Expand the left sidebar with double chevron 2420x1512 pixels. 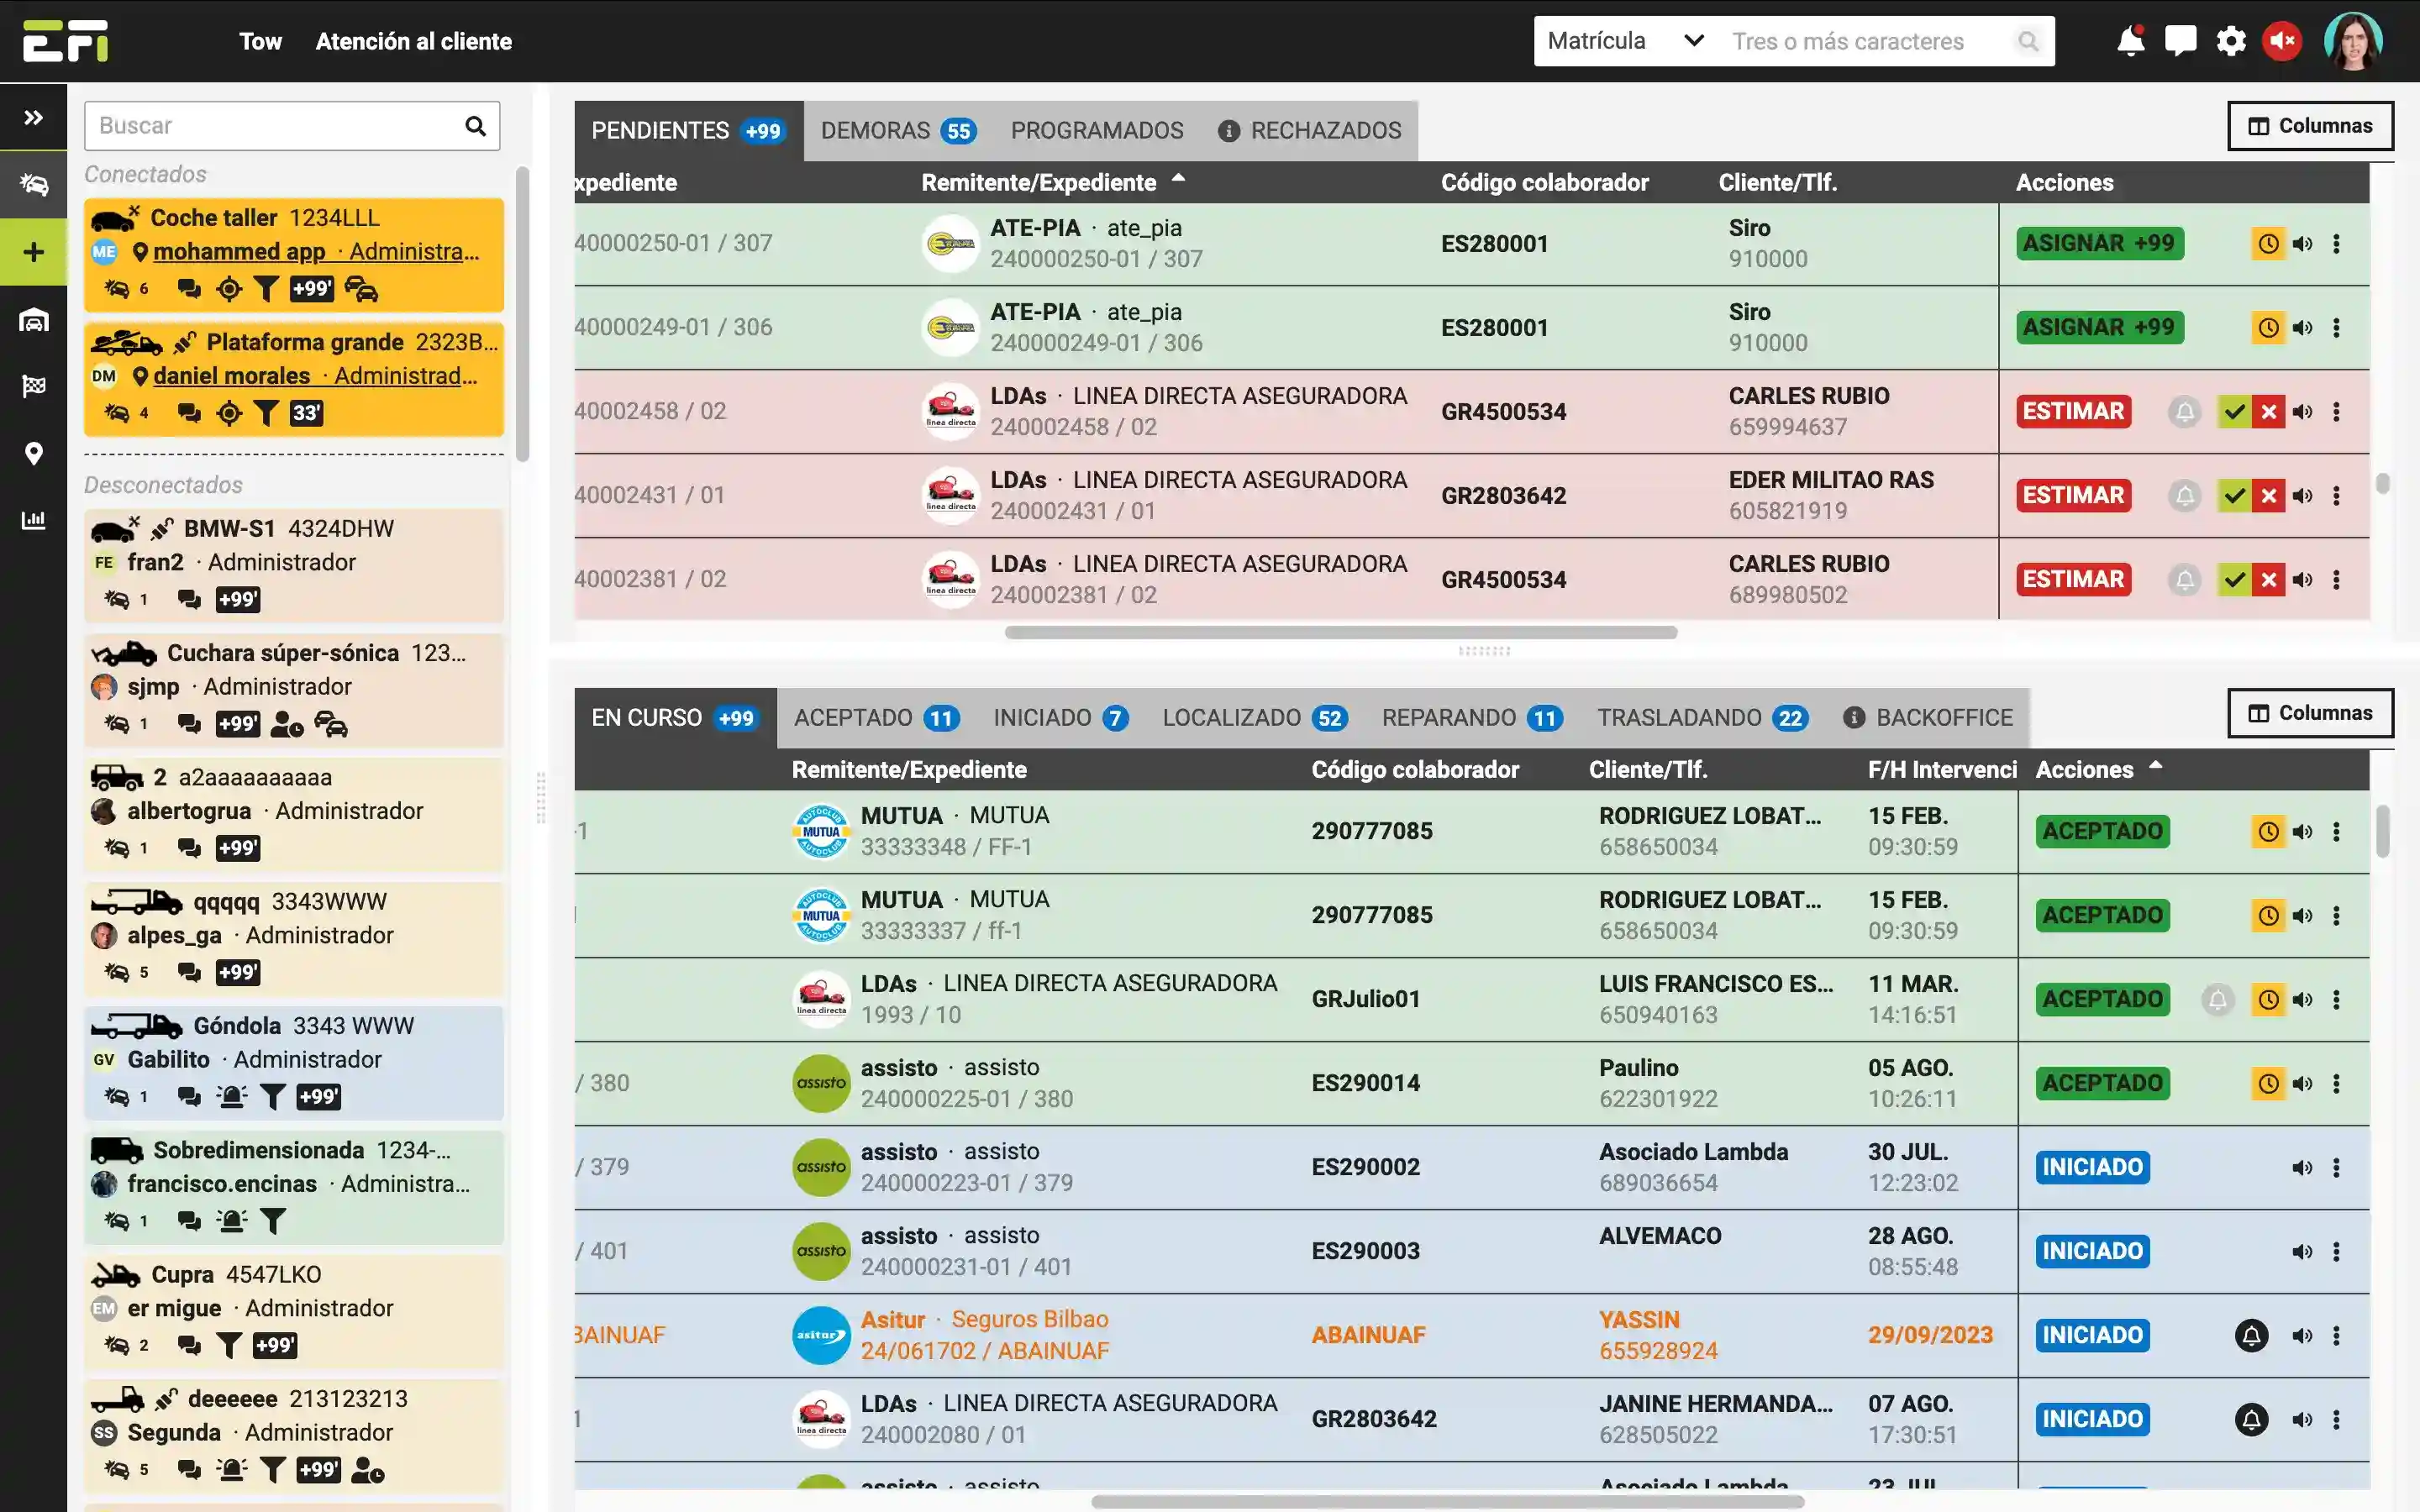[33, 117]
